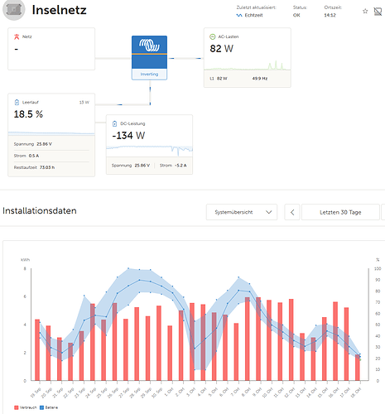Screen dimensions: 385x414
Task: Click the Inverting status label
Action: (x=149, y=74)
